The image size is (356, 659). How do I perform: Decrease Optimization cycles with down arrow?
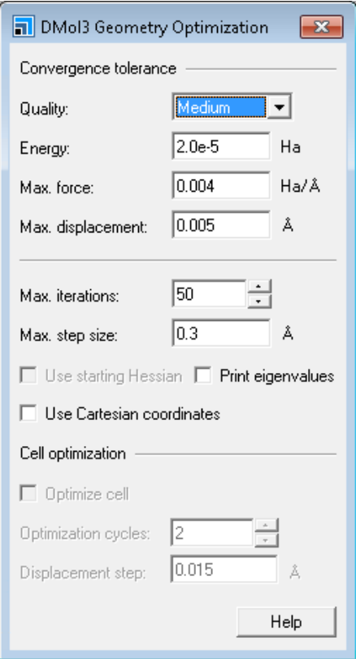pos(267,540)
